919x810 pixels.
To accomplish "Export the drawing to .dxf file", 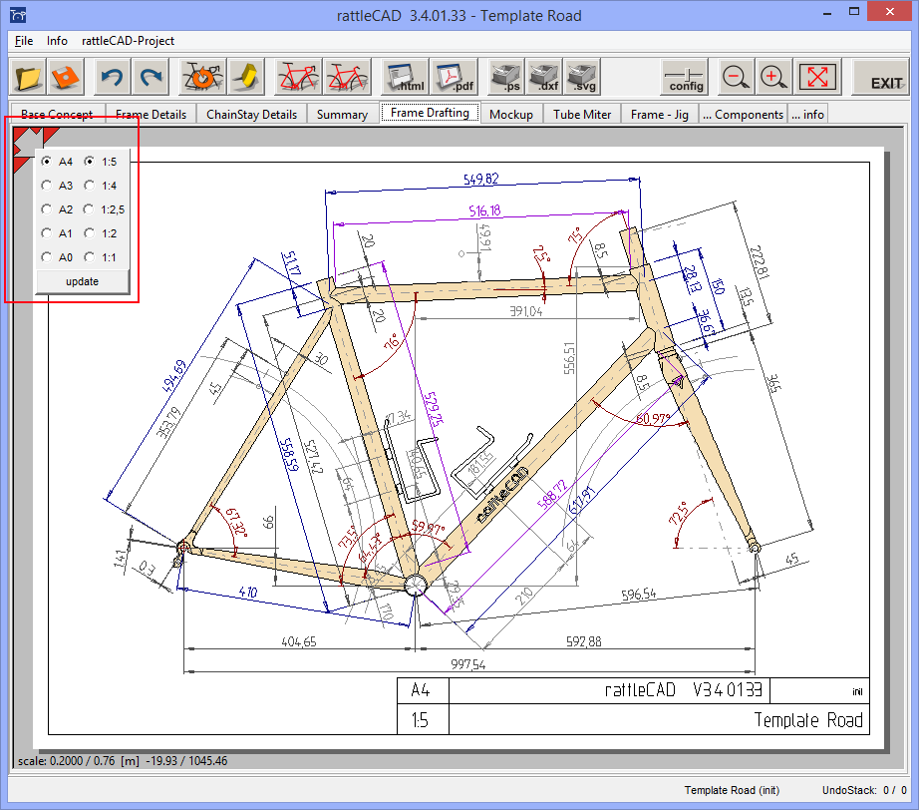I will [544, 77].
